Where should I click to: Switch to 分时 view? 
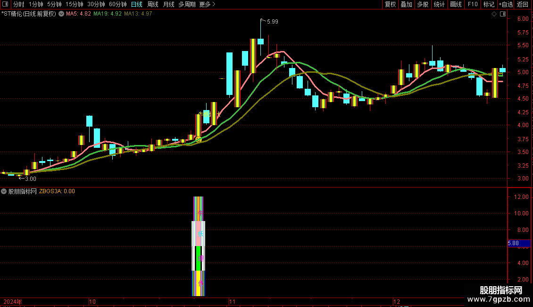(19, 4)
